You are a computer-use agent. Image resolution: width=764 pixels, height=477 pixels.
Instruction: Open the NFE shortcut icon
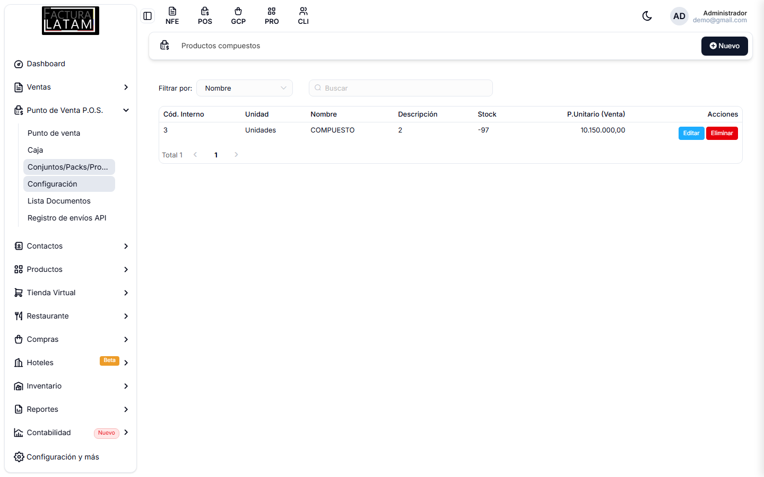(172, 16)
